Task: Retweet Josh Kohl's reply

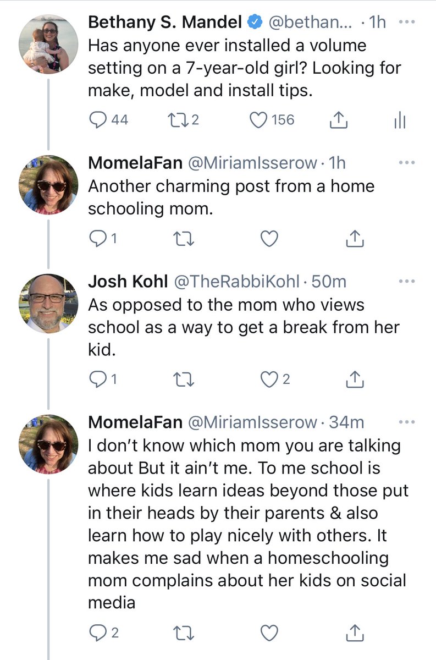Action: tap(181, 379)
